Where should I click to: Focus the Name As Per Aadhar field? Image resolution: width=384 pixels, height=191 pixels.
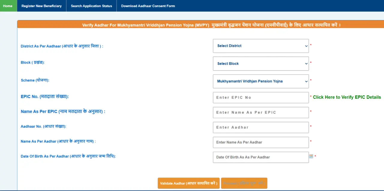coord(261,142)
